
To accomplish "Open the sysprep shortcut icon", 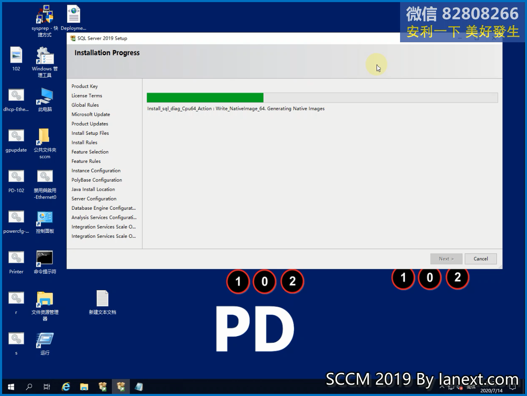I will (x=45, y=15).
